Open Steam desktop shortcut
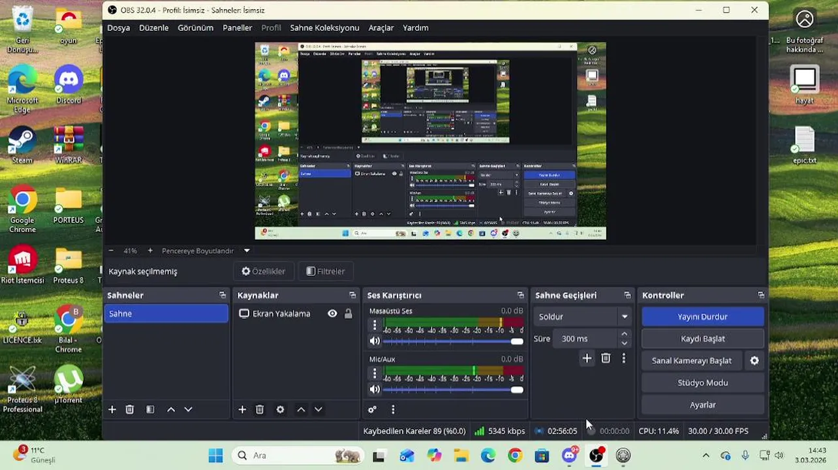Image resolution: width=838 pixels, height=470 pixels. click(x=22, y=145)
